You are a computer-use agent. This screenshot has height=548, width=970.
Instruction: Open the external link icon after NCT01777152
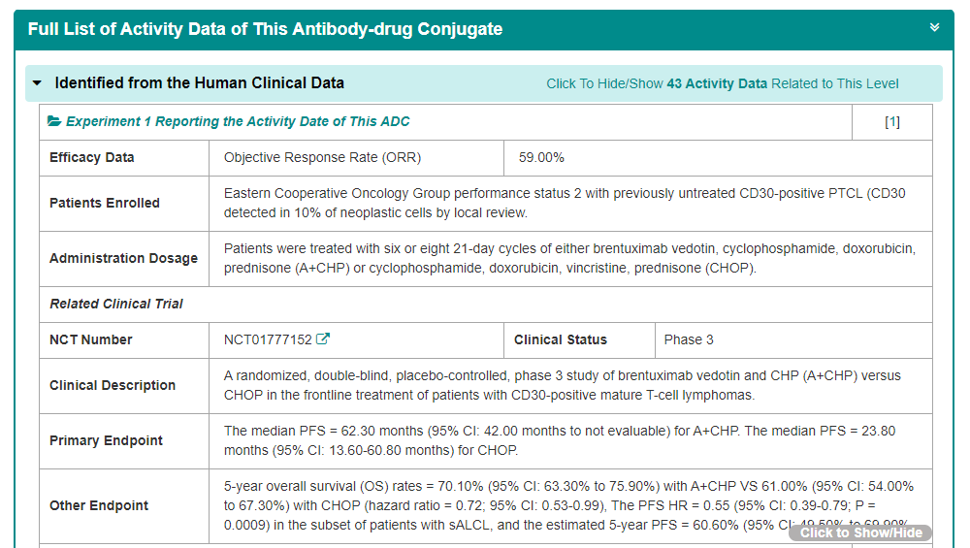(x=324, y=339)
